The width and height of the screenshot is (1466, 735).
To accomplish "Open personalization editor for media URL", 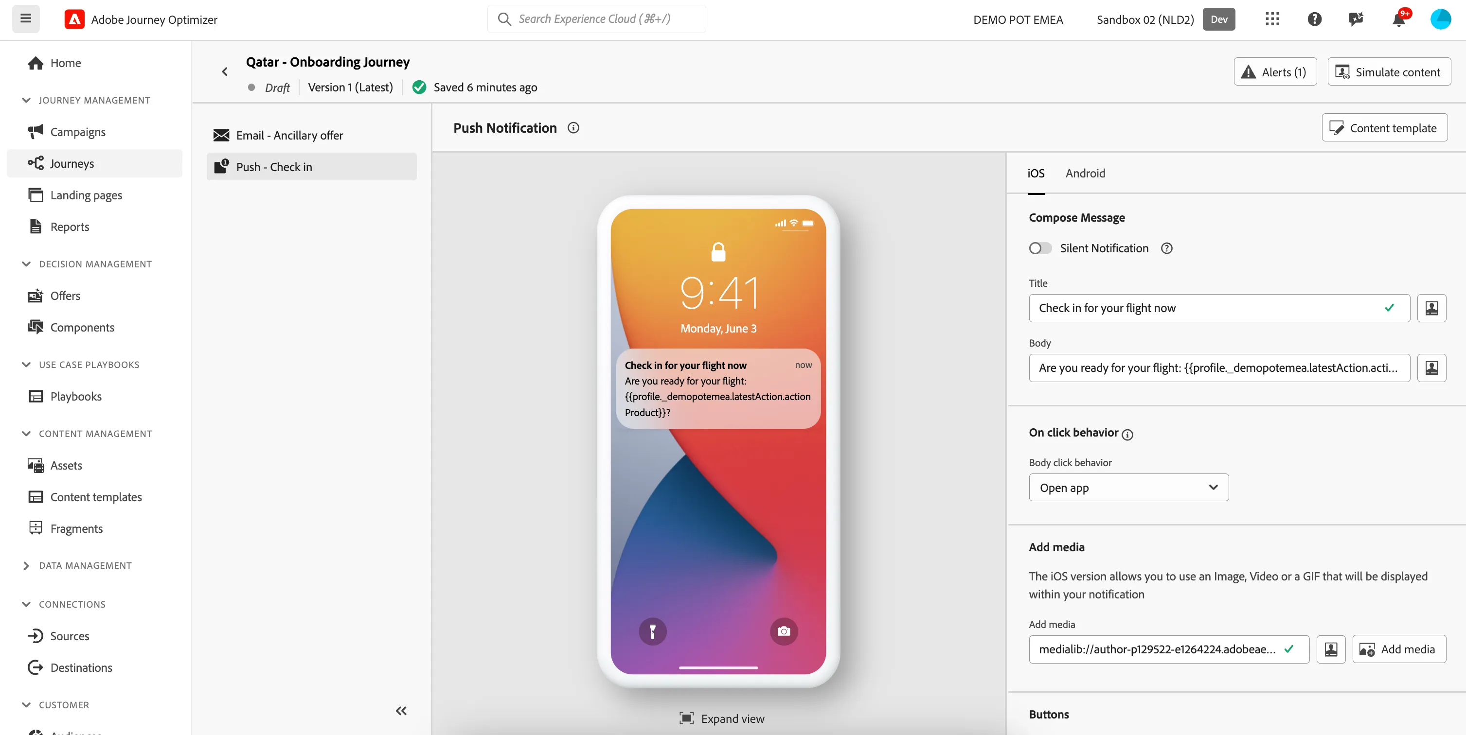I will coord(1331,649).
